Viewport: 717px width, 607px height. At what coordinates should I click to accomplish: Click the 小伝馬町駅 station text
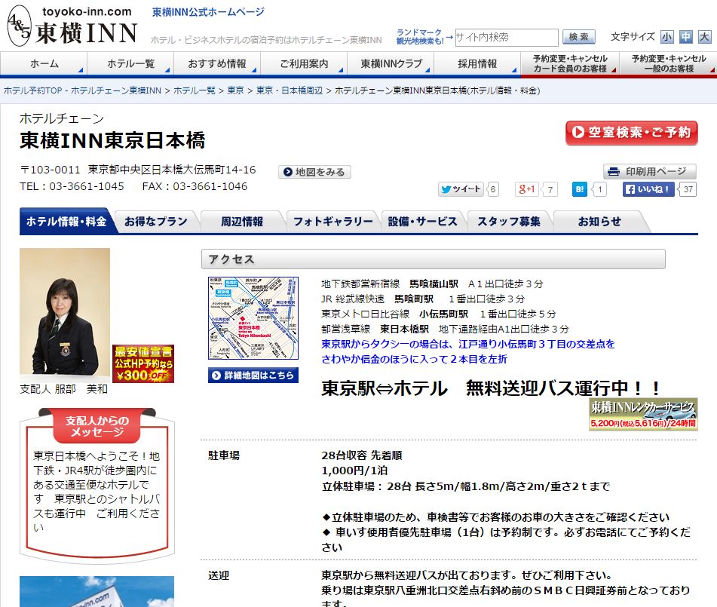[x=443, y=314]
